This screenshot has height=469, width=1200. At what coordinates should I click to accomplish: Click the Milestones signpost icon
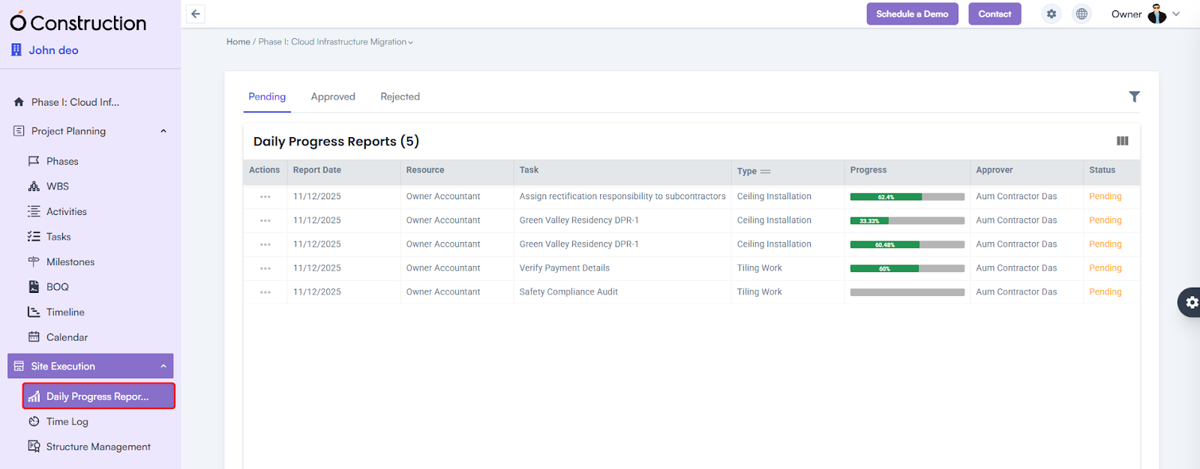(34, 261)
